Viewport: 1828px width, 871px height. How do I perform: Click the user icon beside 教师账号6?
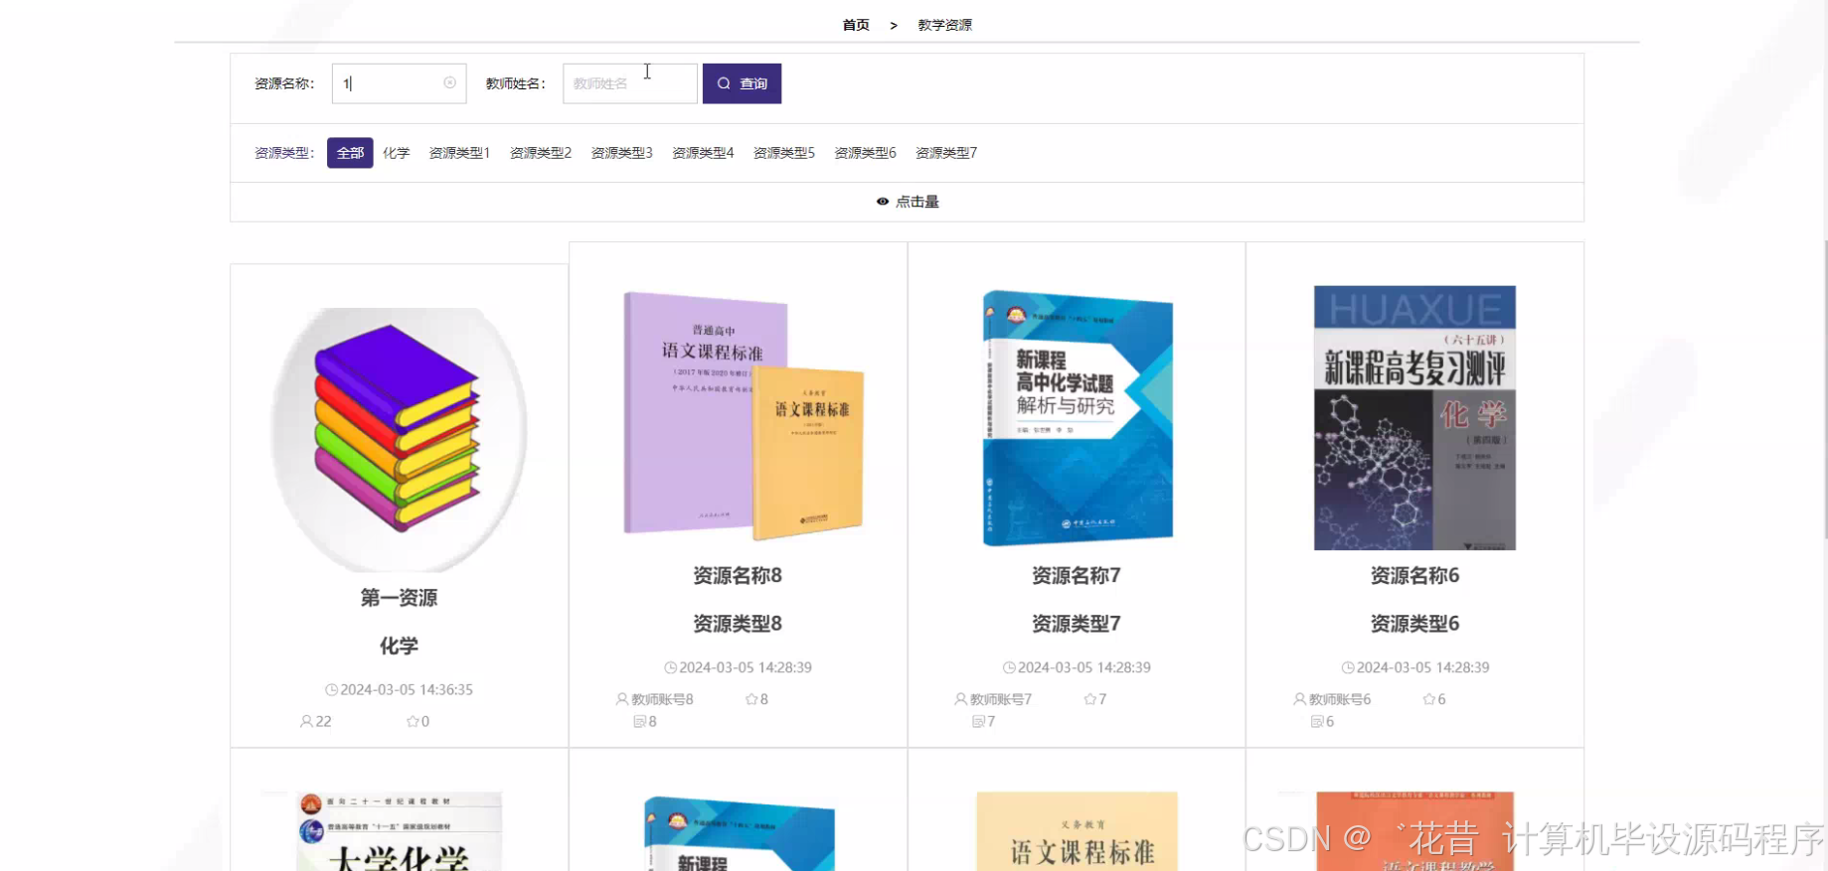1300,699
